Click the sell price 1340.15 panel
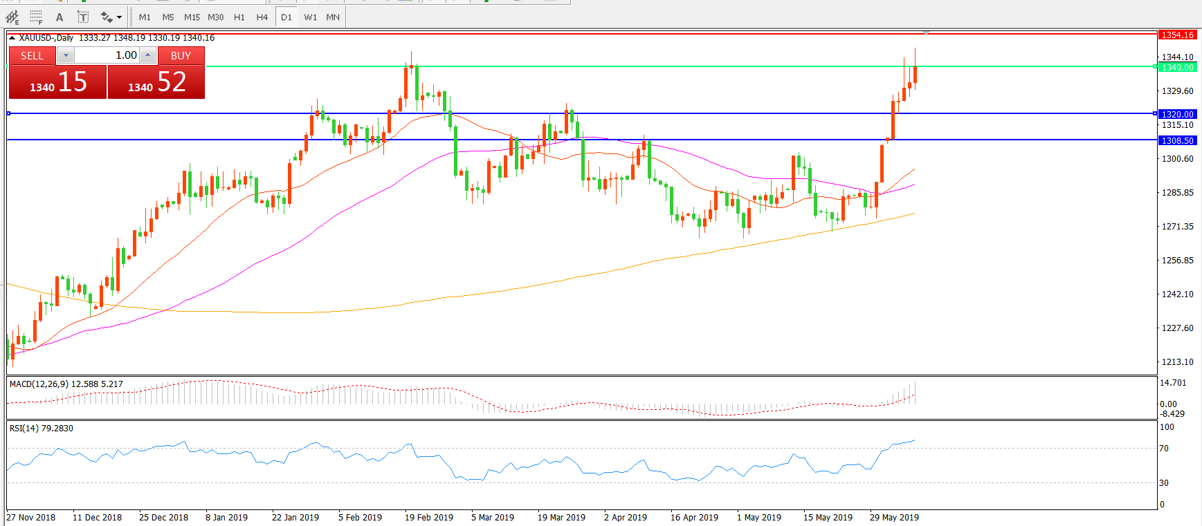The width and height of the screenshot is (1202, 526). tap(57, 82)
